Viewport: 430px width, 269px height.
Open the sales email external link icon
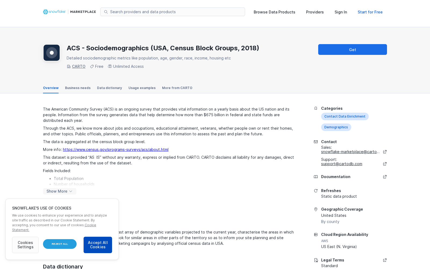click(x=385, y=152)
